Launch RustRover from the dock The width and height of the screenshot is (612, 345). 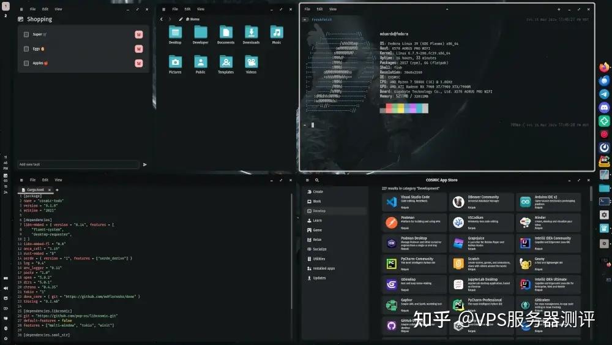[x=604, y=161]
